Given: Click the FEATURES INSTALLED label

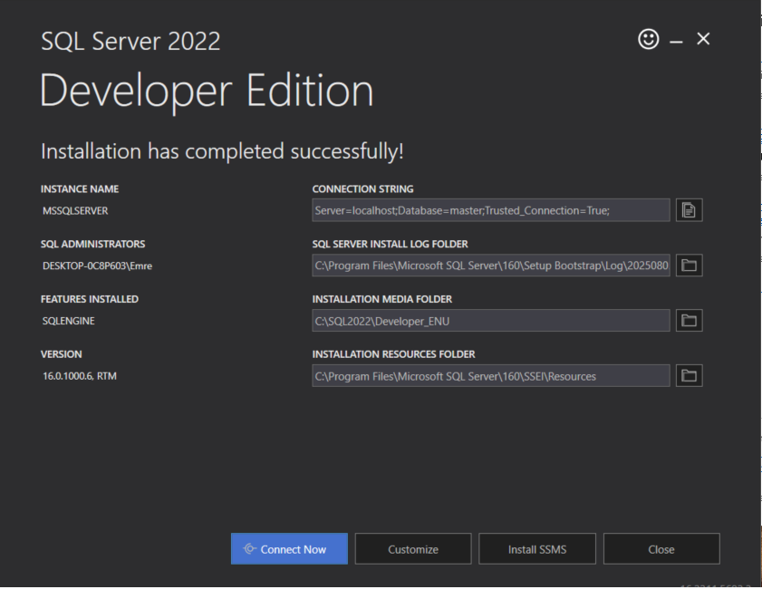Looking at the screenshot, I should point(90,299).
